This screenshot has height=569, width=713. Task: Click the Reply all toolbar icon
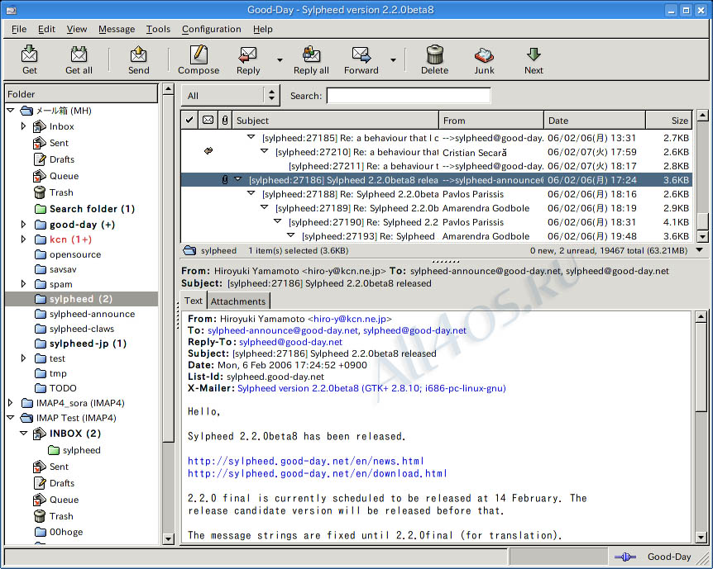coord(311,54)
